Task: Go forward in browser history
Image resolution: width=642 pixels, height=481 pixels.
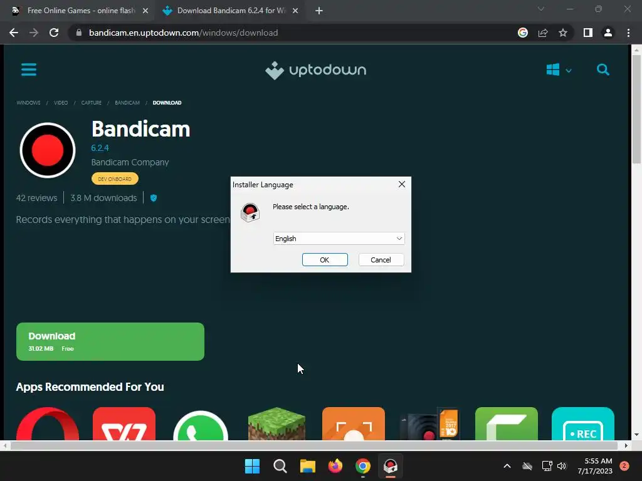Action: tap(34, 33)
